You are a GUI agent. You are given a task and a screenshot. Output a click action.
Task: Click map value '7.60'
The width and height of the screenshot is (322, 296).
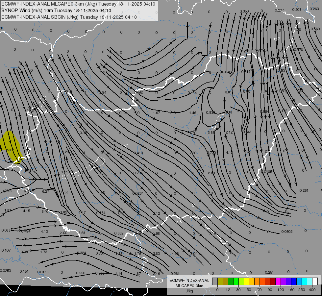tap(193, 153)
